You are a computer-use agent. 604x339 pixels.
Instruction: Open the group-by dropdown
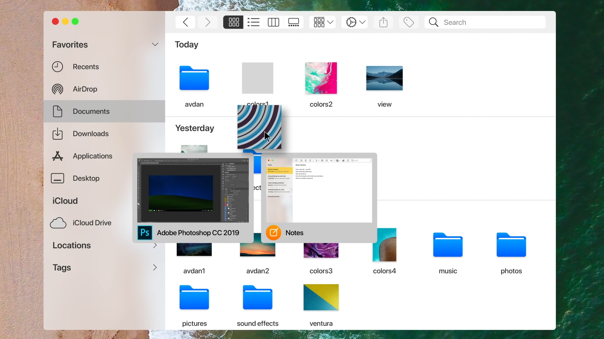322,22
